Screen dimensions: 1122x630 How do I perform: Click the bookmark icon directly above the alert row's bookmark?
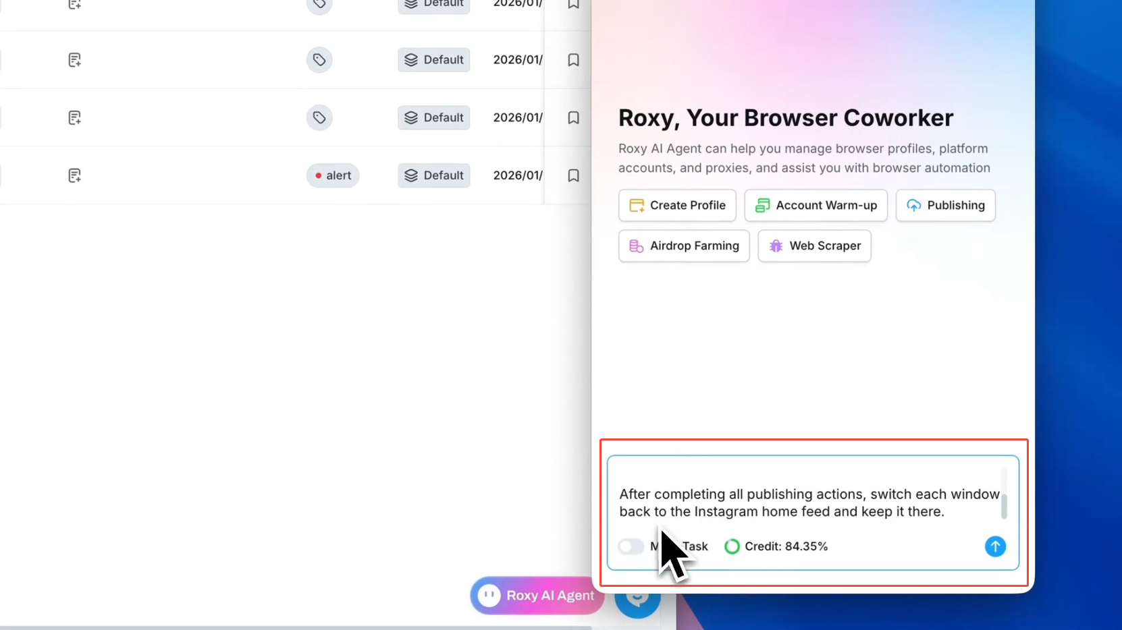point(573,117)
